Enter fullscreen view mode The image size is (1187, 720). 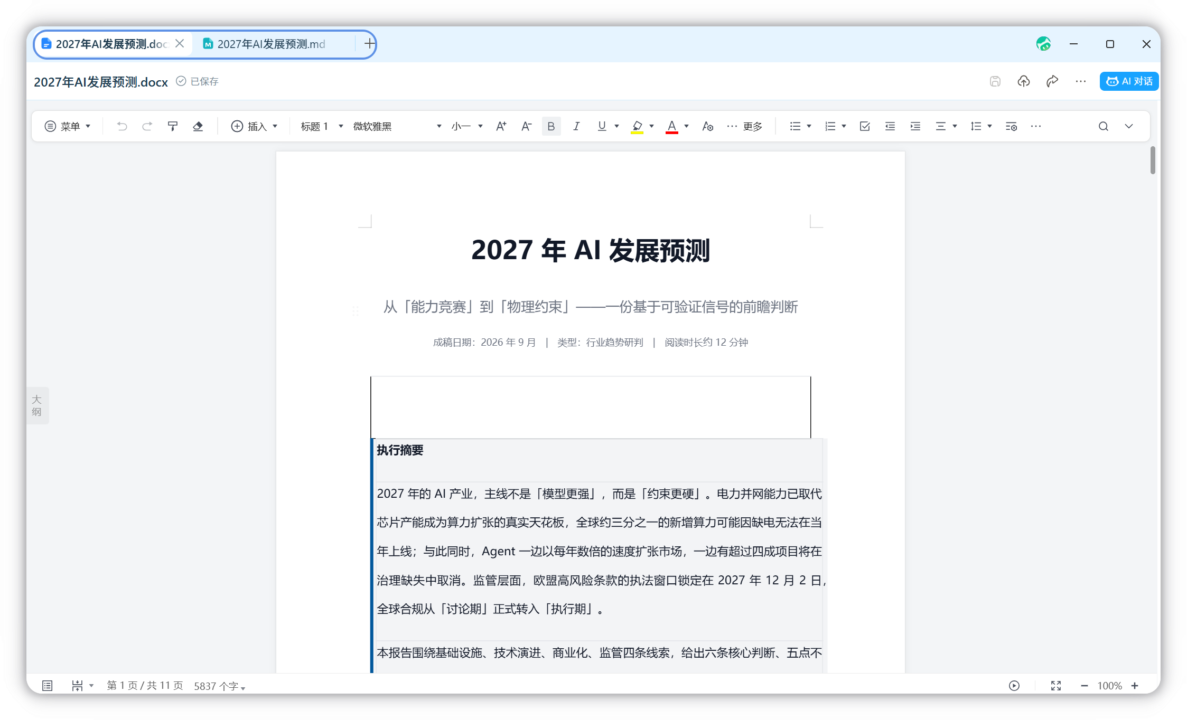[1056, 686]
